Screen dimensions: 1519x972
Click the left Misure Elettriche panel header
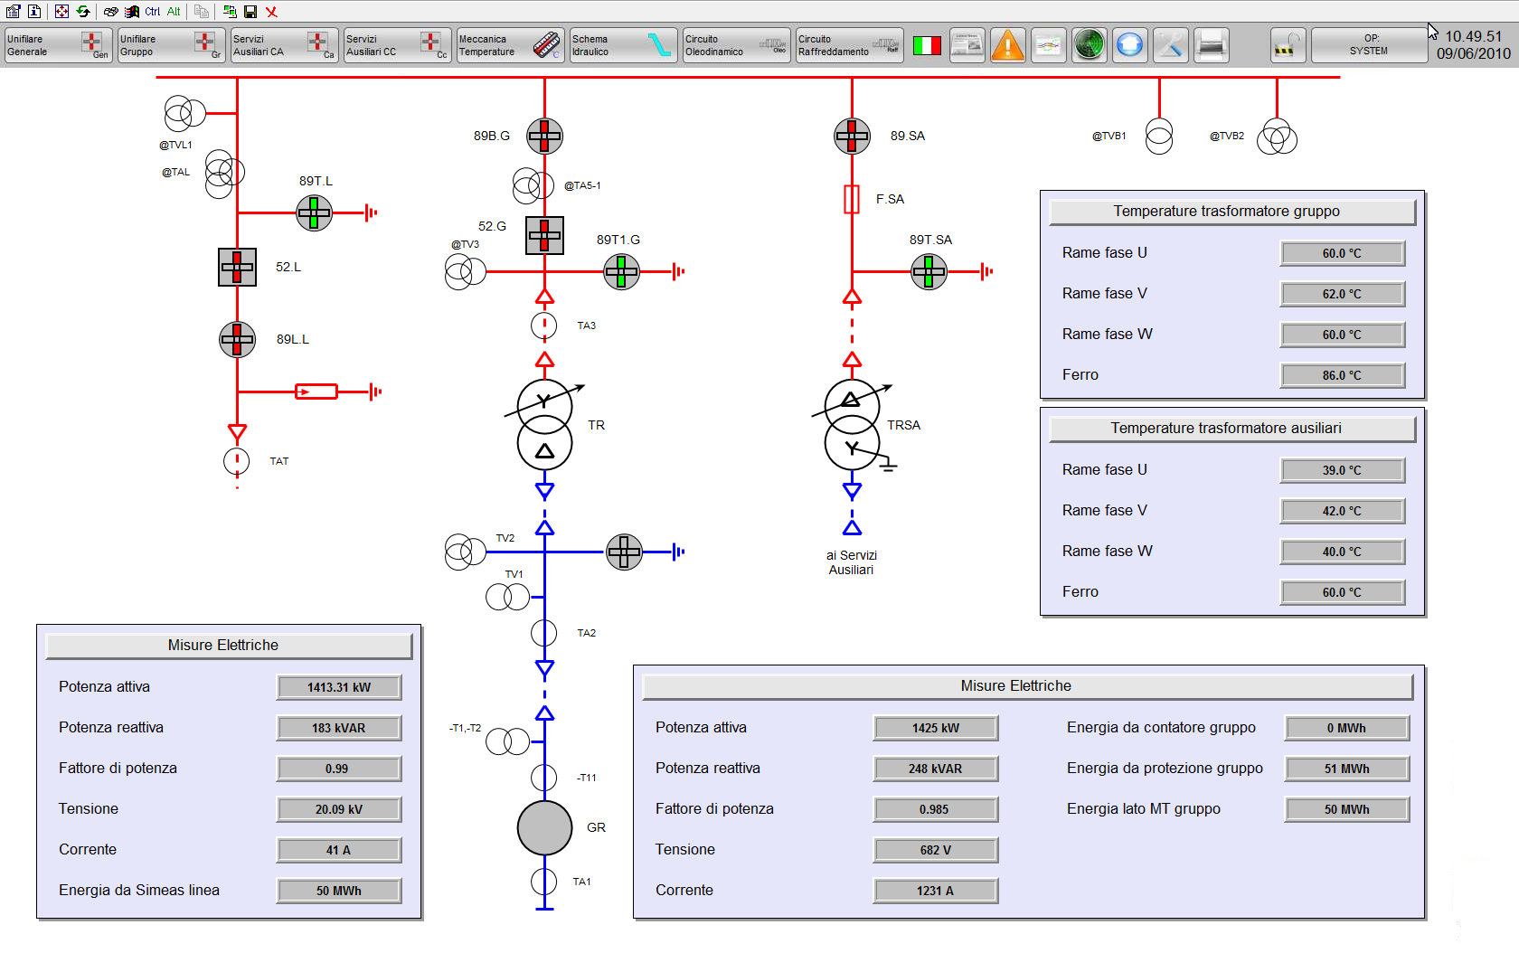coord(229,646)
